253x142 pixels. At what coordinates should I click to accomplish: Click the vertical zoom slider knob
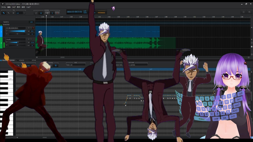[251, 47]
